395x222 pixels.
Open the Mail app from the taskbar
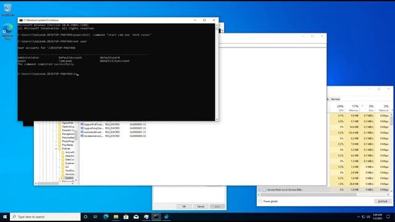point(136,216)
